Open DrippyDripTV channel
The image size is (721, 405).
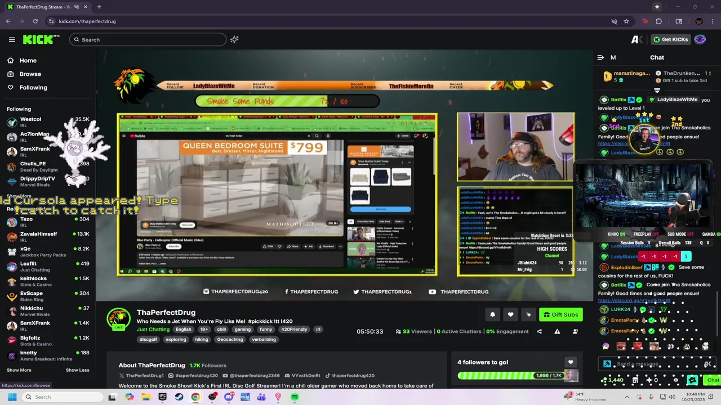pyautogui.click(x=48, y=181)
